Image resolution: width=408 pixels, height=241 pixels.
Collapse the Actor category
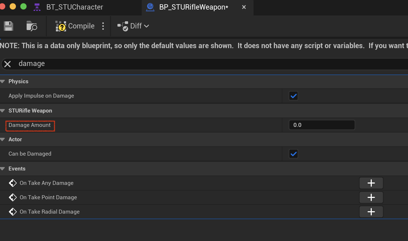pos(3,139)
